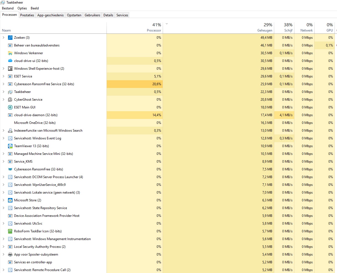The width and height of the screenshot is (337, 273).
Task: Click the CyberGhost Service ghost icon
Action: [10, 100]
